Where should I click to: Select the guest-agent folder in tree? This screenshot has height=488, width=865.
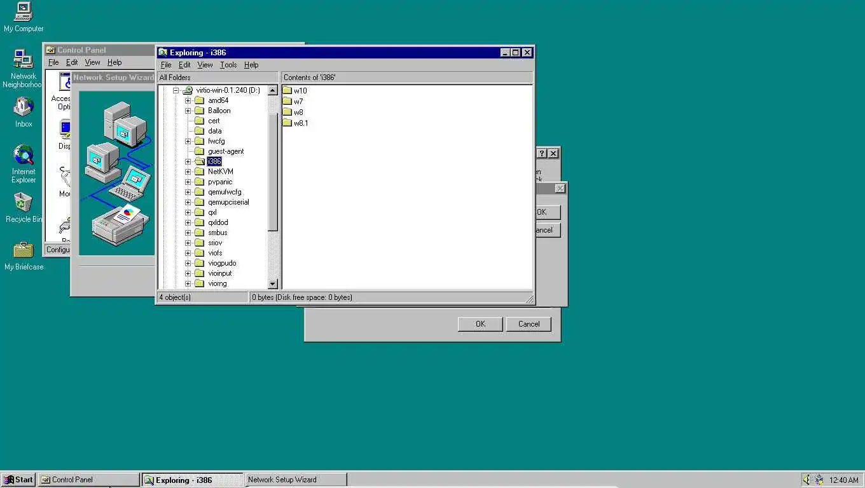[x=226, y=151]
